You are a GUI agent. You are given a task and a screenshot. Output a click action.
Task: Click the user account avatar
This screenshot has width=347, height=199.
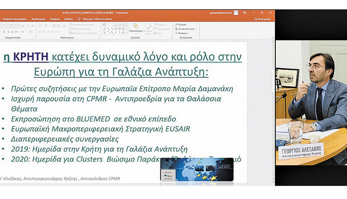tap(236, 13)
